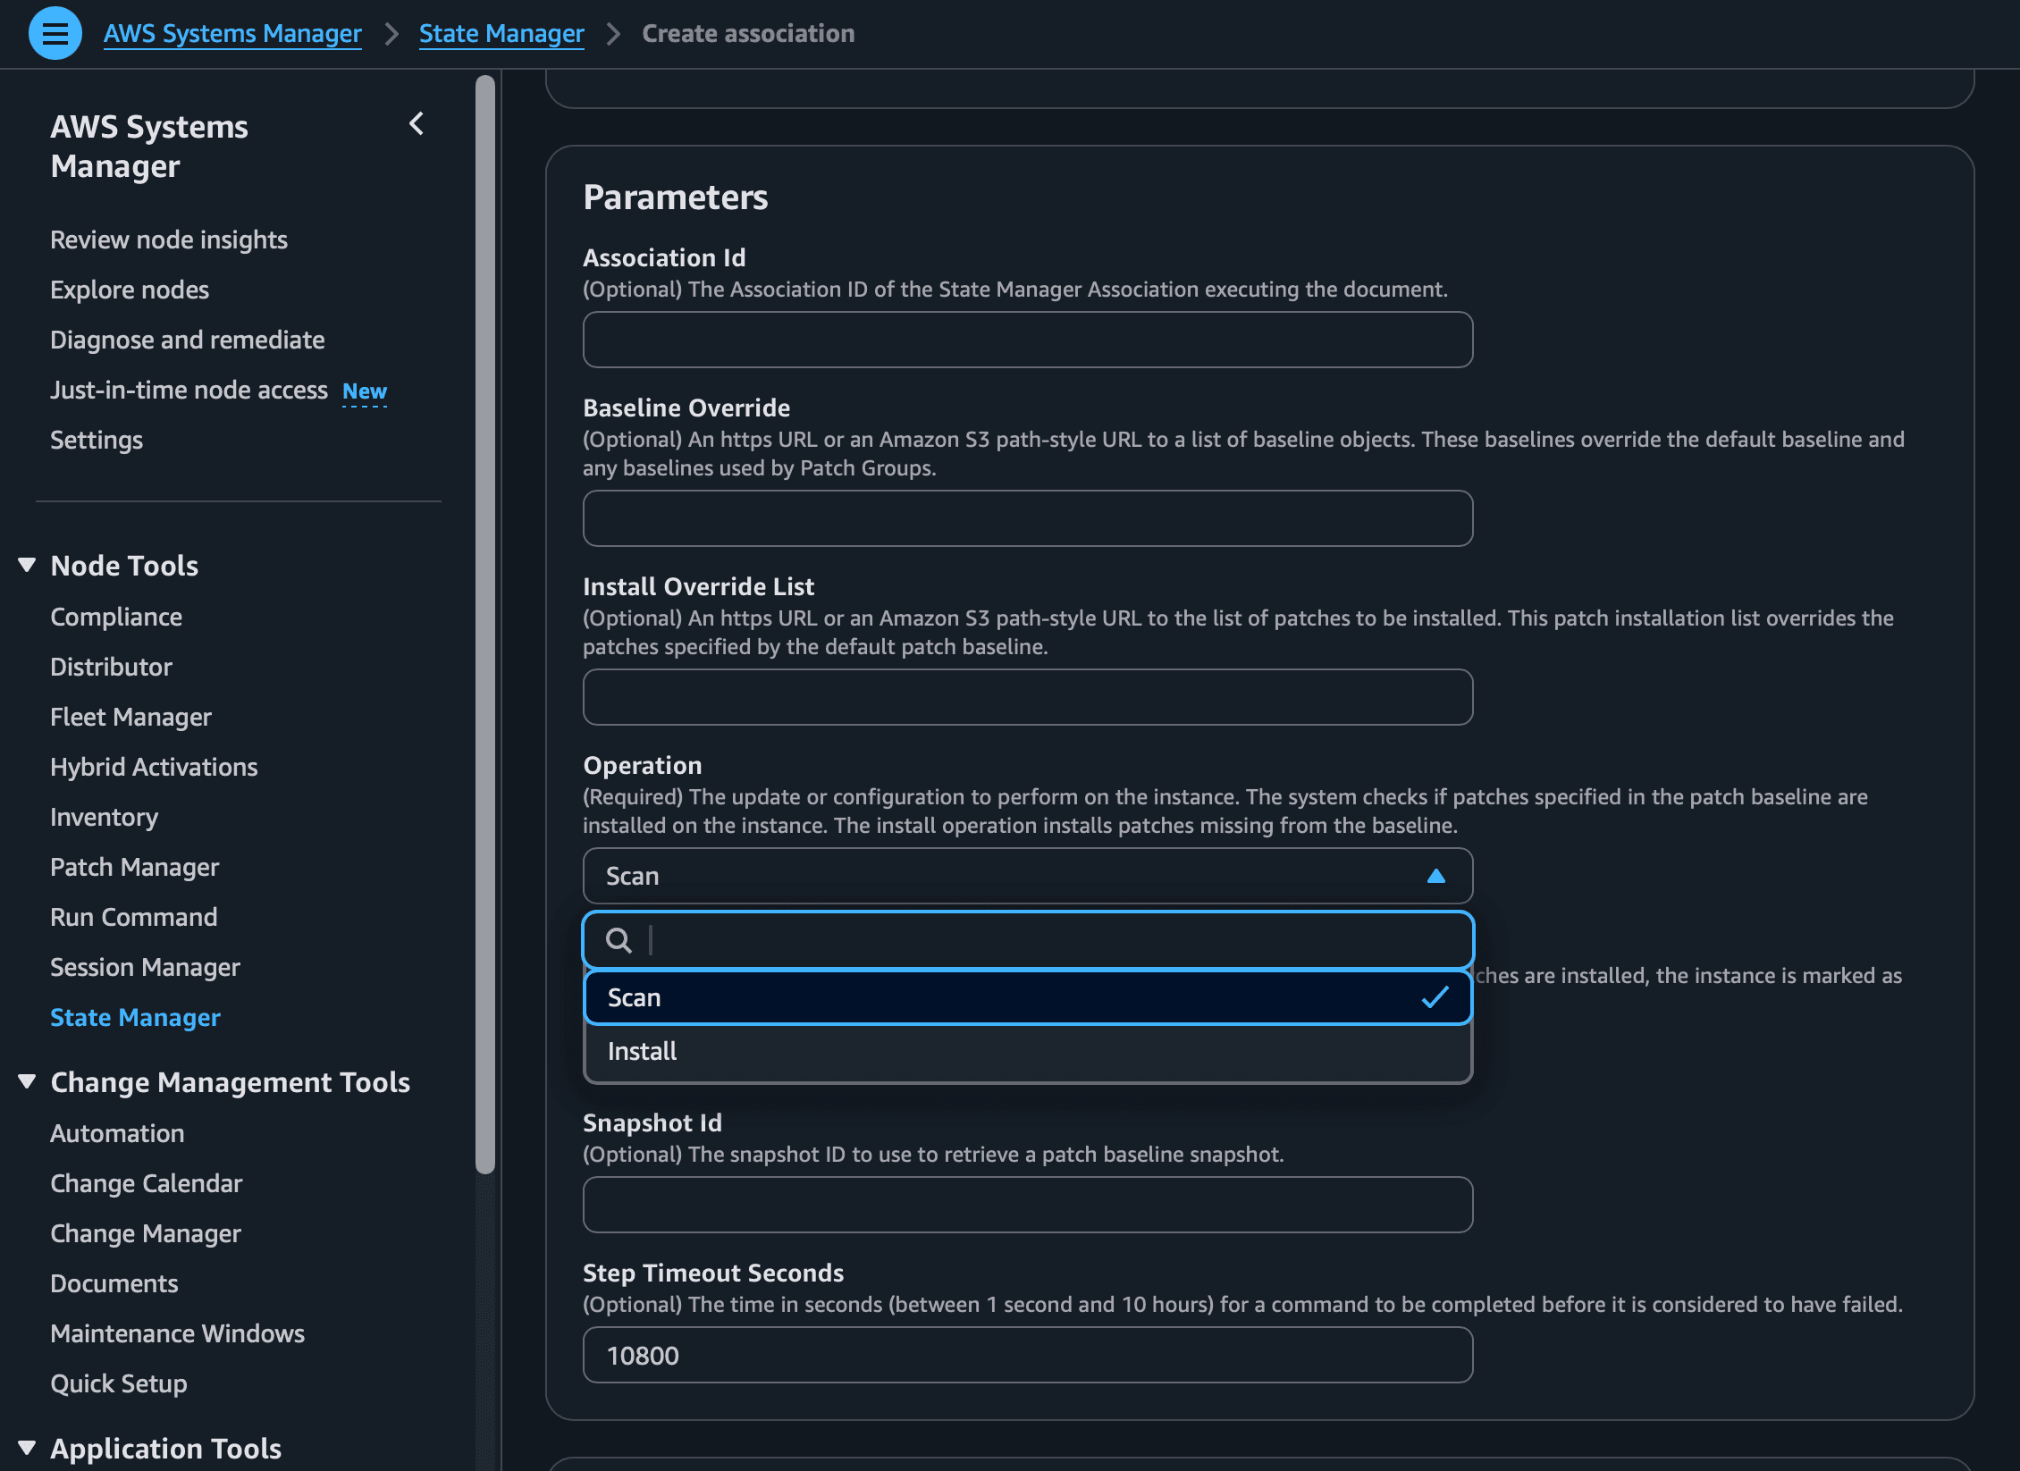Open Quick Setup

coord(119,1383)
